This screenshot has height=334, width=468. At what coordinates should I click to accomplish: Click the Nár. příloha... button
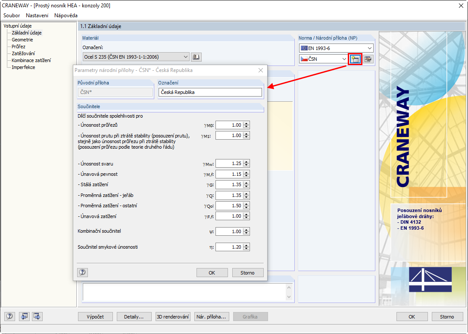212,317
